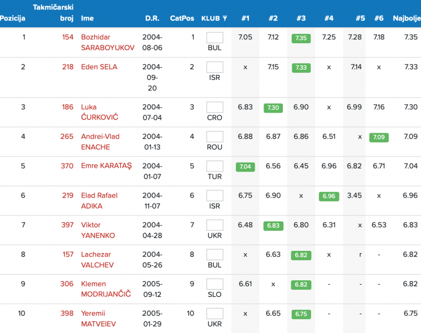Click the Najbolje column header
The height and width of the screenshot is (333, 421).
pos(406,18)
